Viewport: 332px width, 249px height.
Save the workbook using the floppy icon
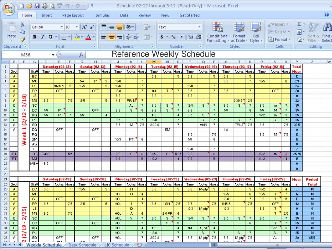37,6
